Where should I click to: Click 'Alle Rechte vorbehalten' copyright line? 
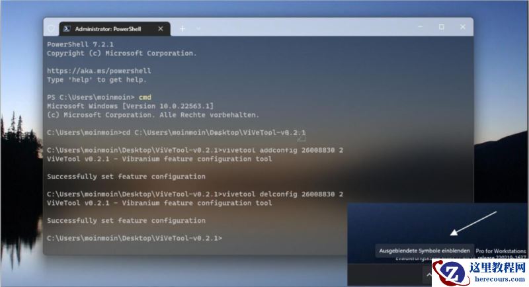153,114
